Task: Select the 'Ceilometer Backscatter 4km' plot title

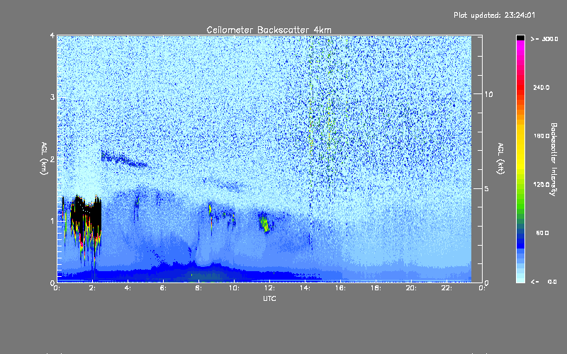Action: (x=269, y=30)
